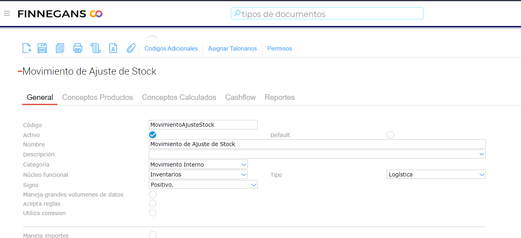Open the hamburger menu
This screenshot has height=238, width=521.
[7, 13]
